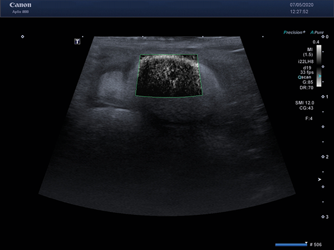Click the Qscan label
The image size is (334, 250).
click(x=304, y=77)
